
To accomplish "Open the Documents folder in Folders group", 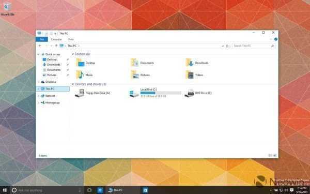I will tap(142, 63).
